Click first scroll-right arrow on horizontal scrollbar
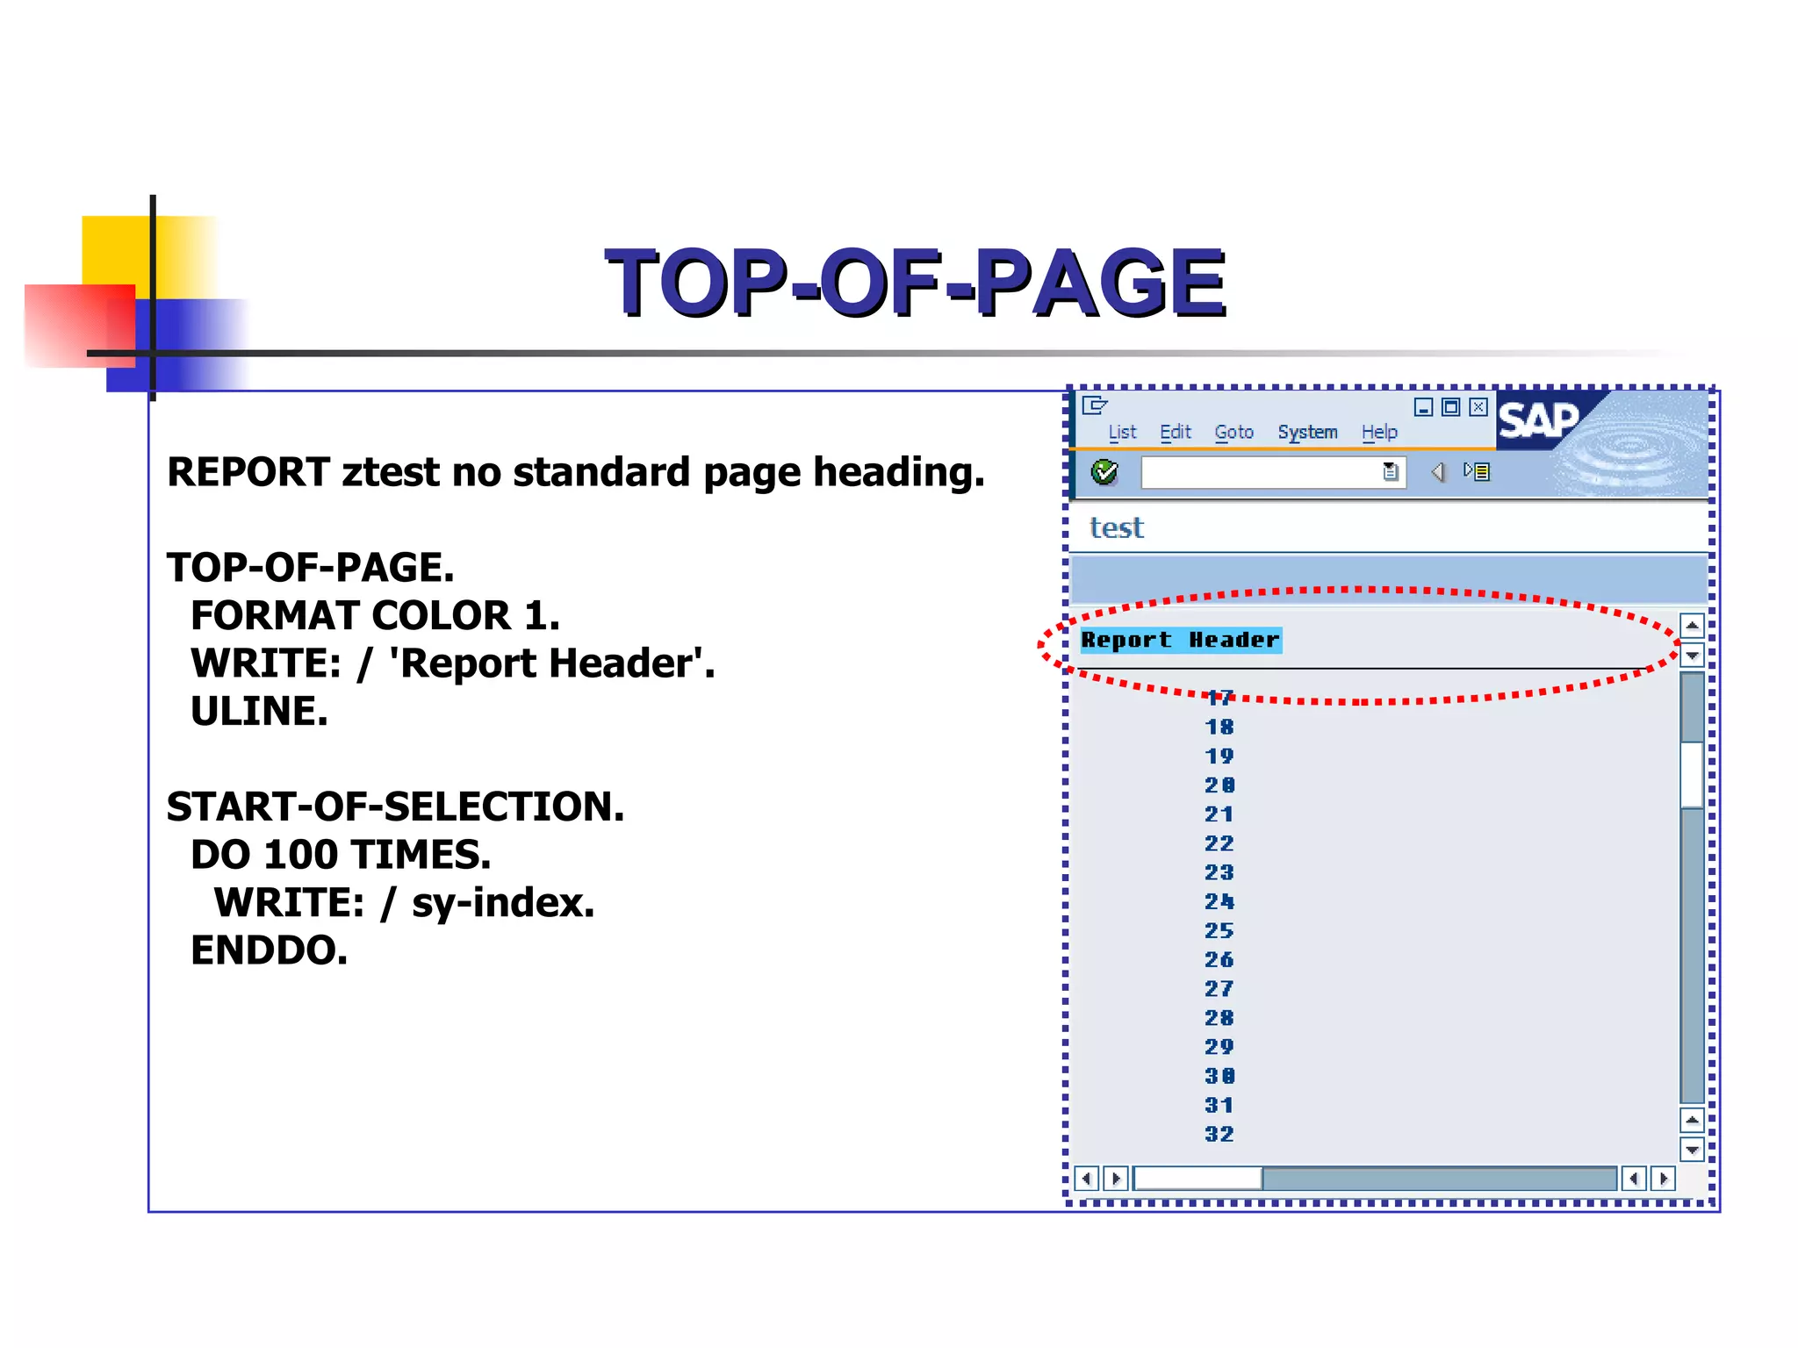Screen dimensions: 1798x1348 1116,1179
